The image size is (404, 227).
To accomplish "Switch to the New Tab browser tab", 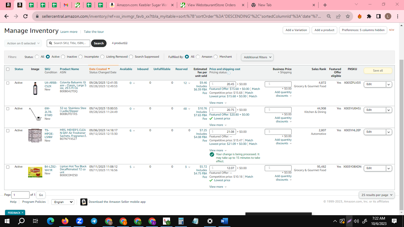I will point(283,5).
